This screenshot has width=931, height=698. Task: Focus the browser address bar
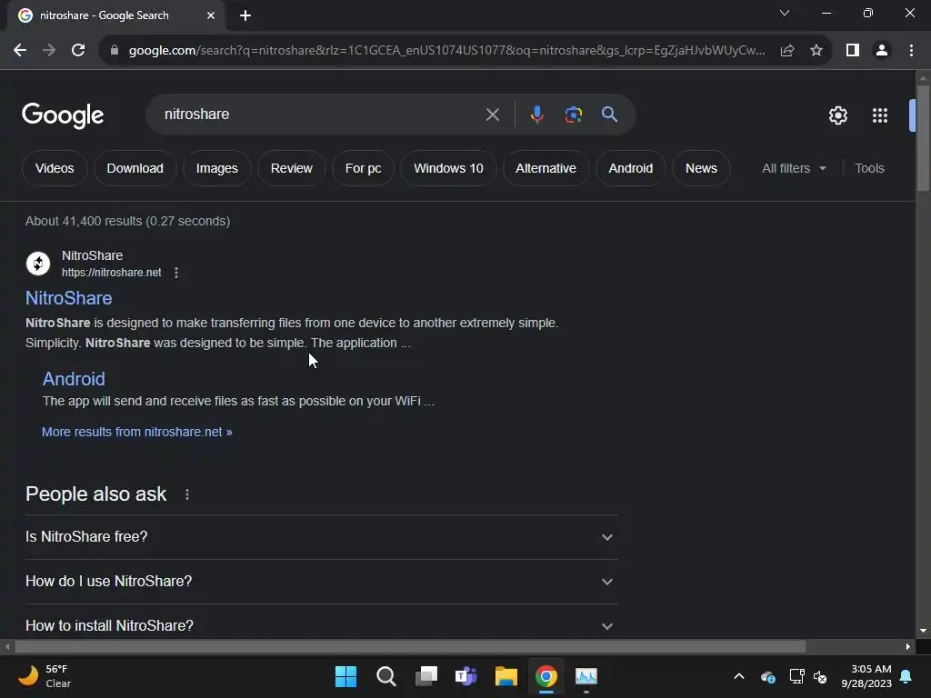coord(446,51)
